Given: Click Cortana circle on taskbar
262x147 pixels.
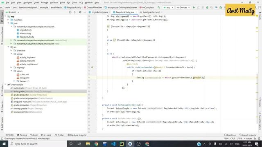Looking at the screenshot, I should pyautogui.click(x=71, y=144).
